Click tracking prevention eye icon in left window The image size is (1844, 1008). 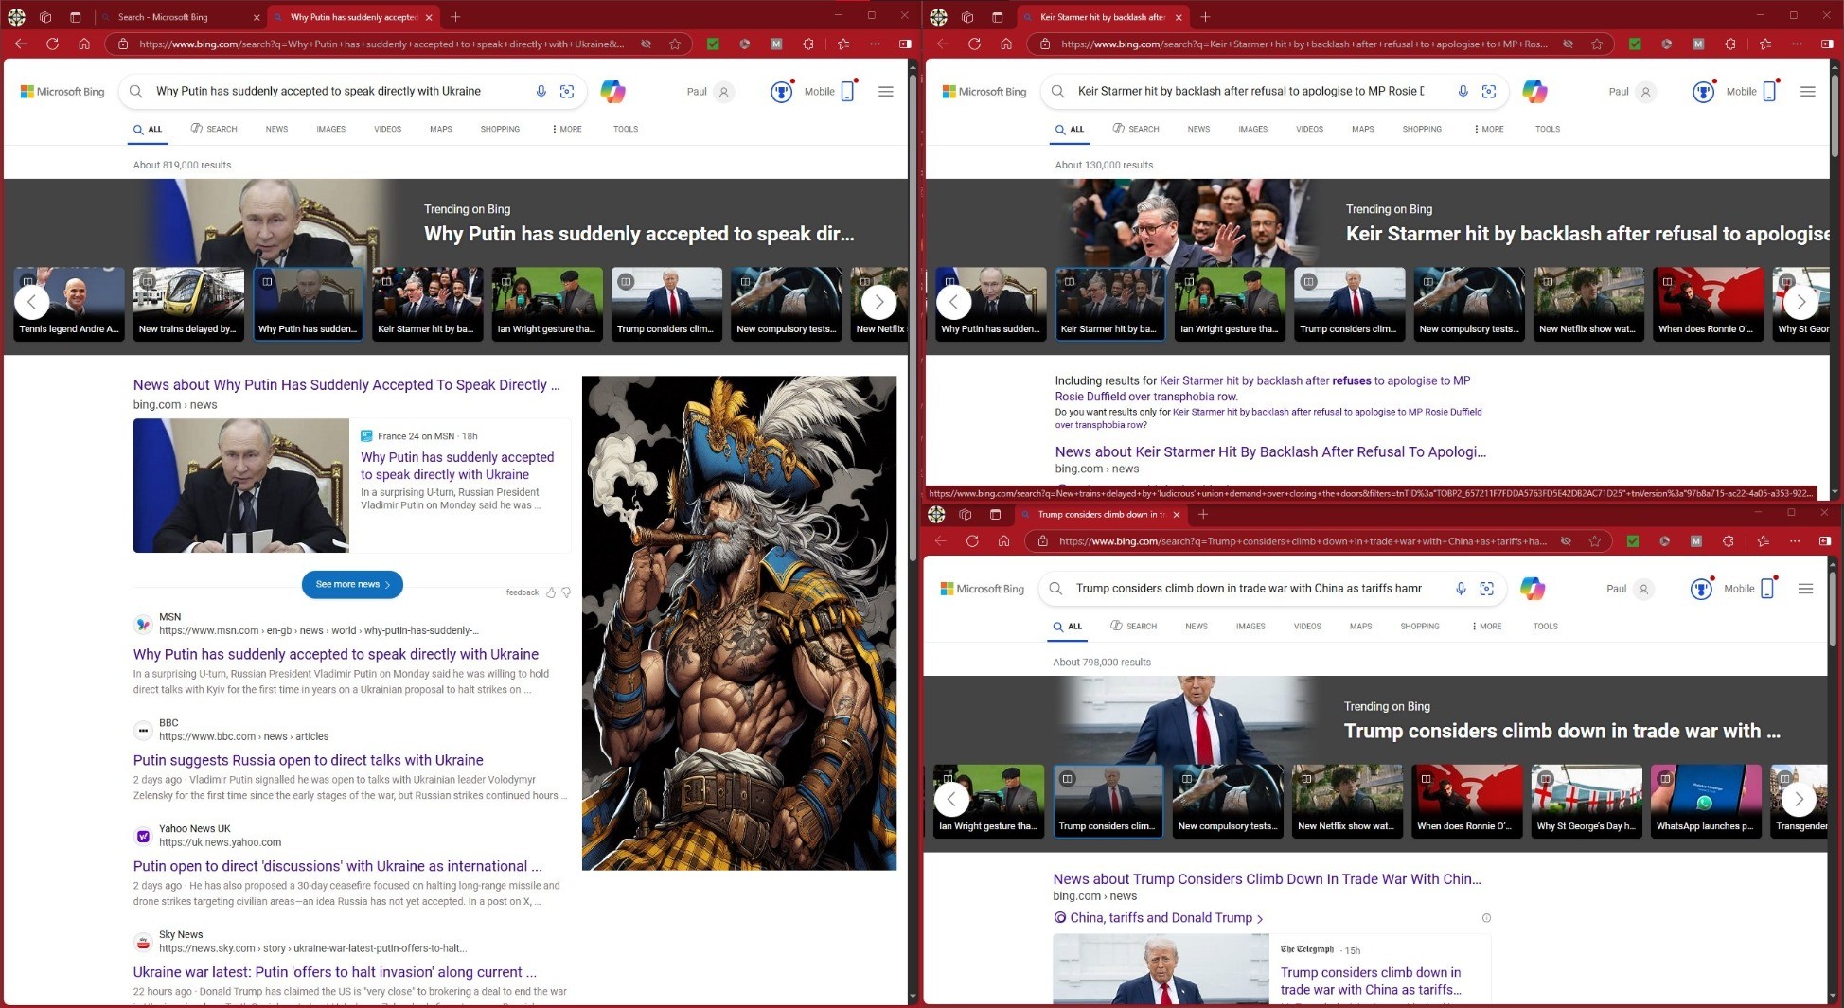646,44
